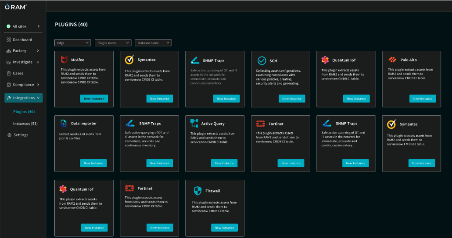Click the Dashboard label in sidebar

click(x=22, y=40)
